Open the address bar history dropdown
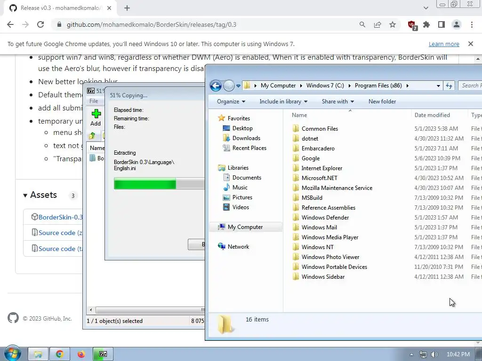The height and width of the screenshot is (361, 482). [438, 86]
